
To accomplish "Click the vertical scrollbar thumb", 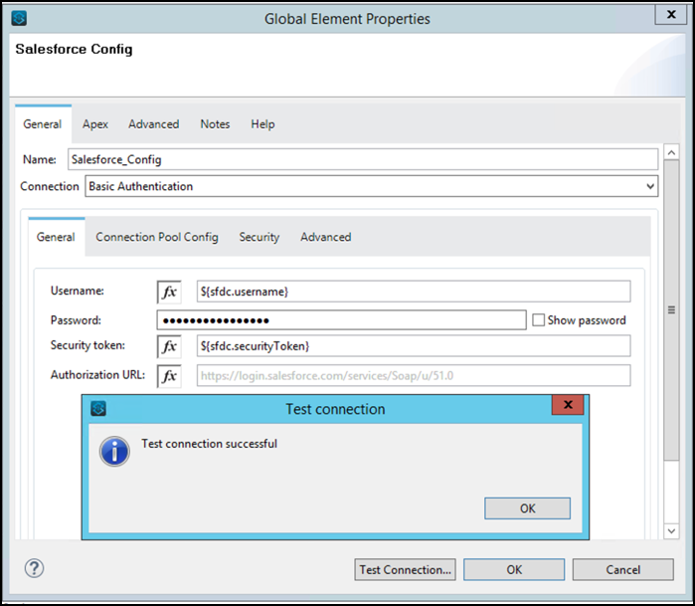I will pyautogui.click(x=671, y=310).
